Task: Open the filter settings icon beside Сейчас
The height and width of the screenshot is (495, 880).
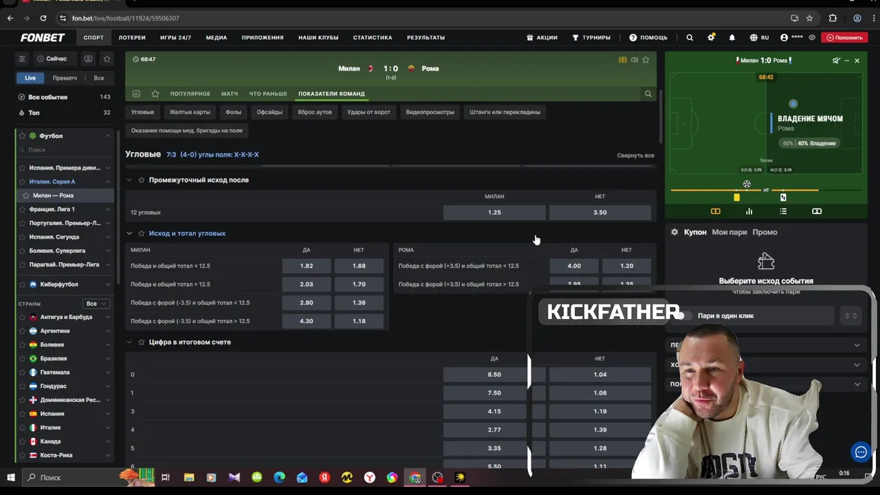Action: click(x=22, y=59)
